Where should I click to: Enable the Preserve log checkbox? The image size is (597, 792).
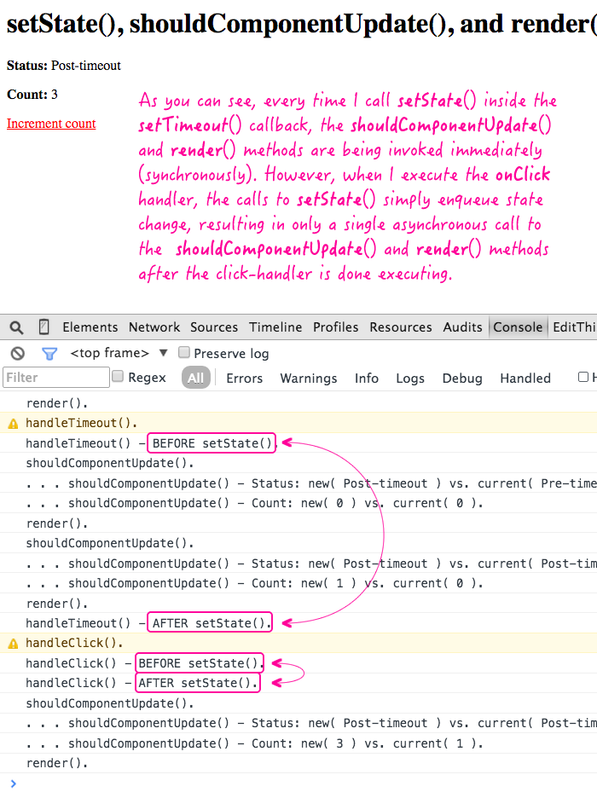pyautogui.click(x=184, y=353)
